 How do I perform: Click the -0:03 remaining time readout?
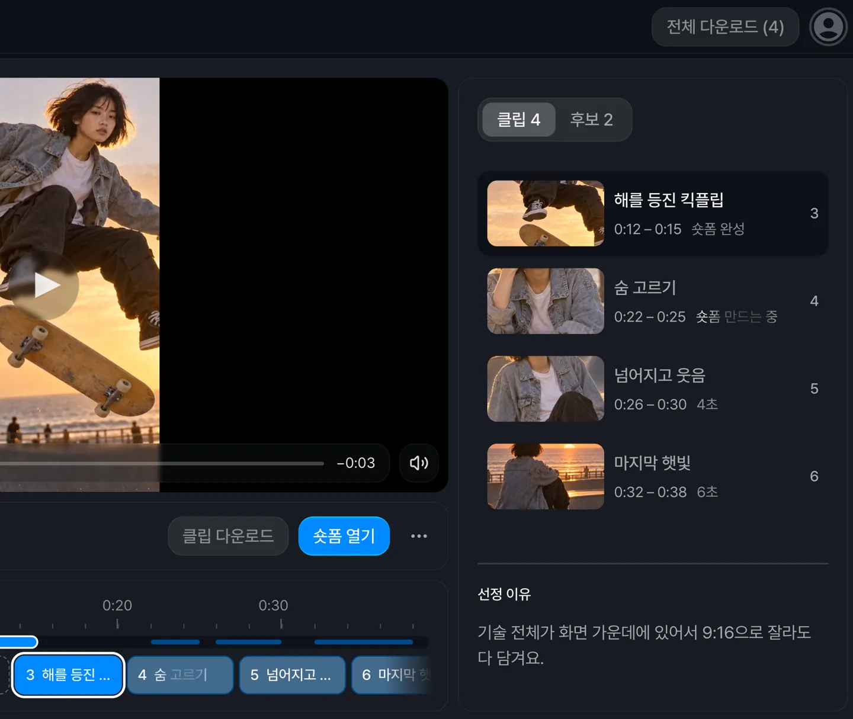355,463
